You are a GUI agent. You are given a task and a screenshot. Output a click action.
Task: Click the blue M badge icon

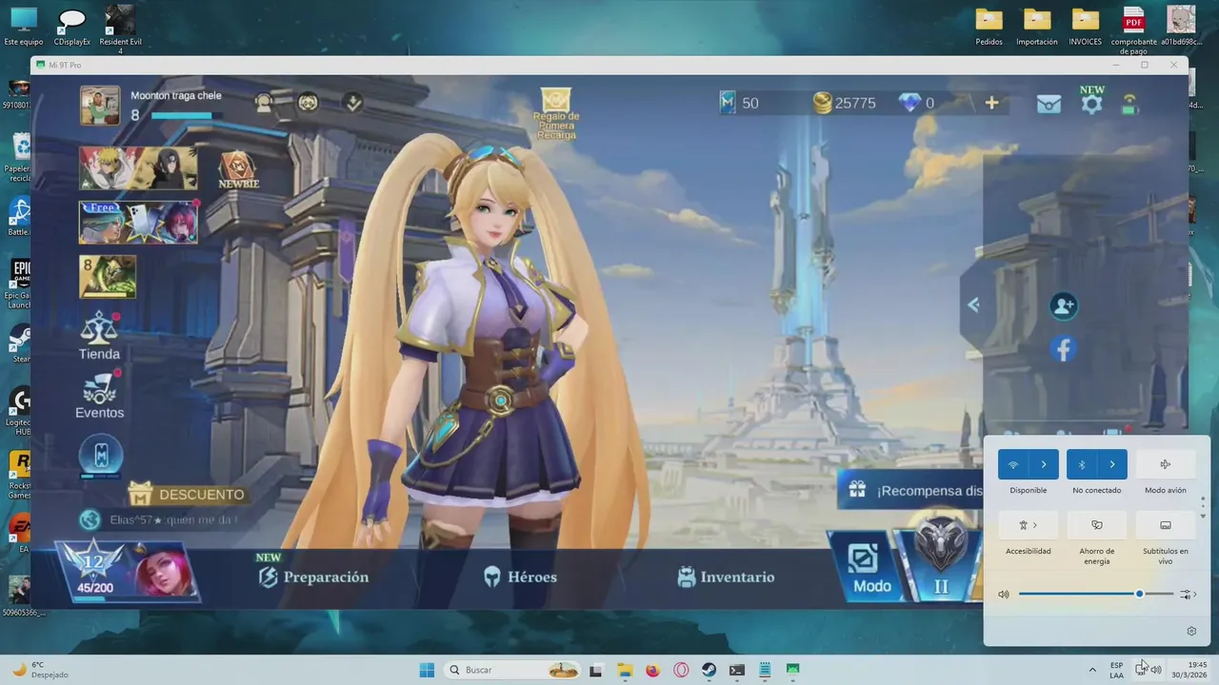[100, 456]
